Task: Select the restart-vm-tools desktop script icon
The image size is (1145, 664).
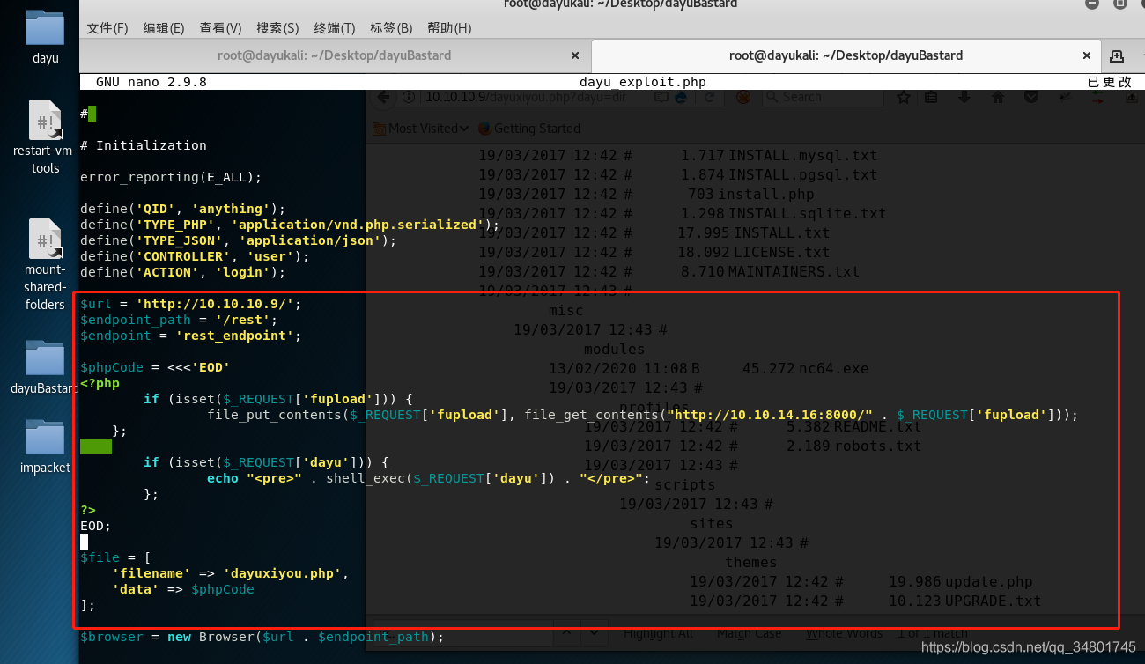Action: coord(45,120)
